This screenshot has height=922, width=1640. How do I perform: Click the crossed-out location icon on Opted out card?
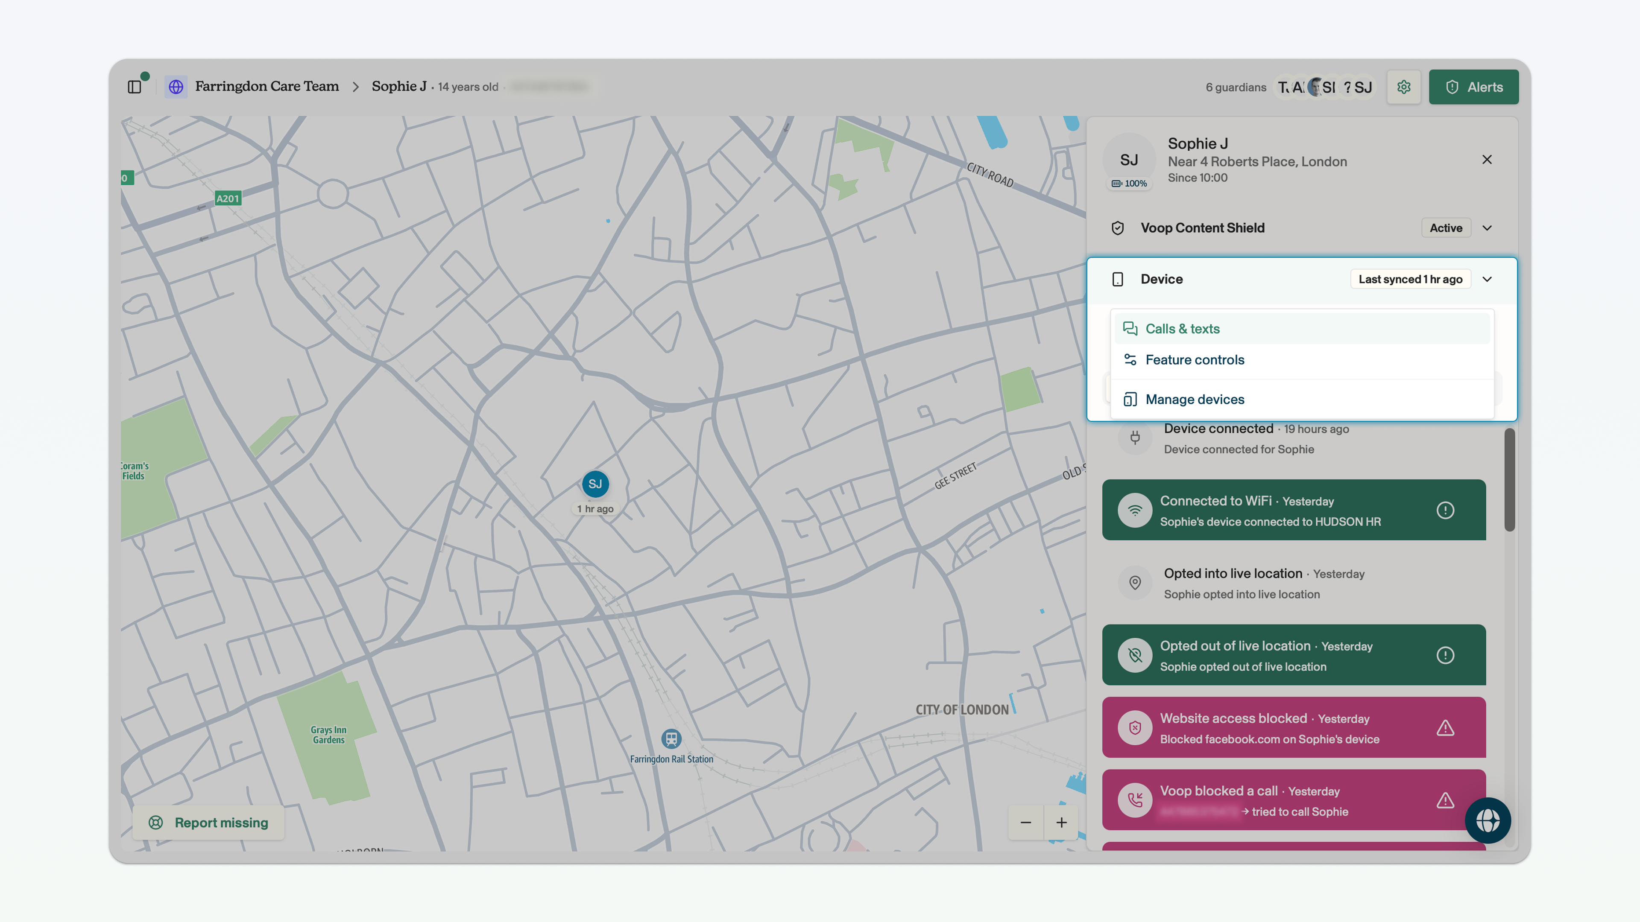click(1134, 655)
